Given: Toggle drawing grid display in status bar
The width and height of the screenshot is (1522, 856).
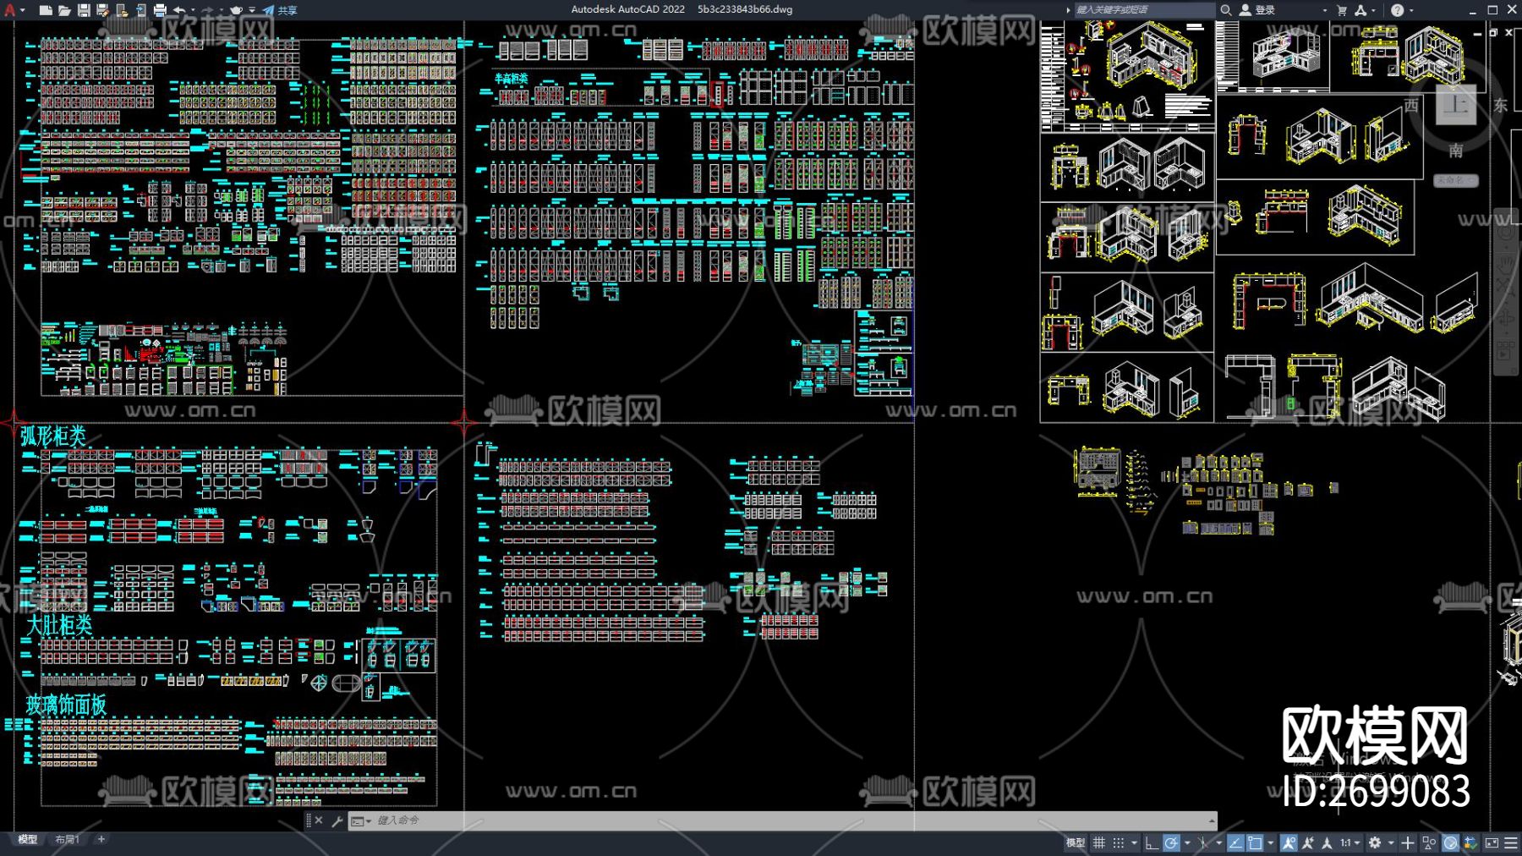Looking at the screenshot, I should pyautogui.click(x=1099, y=842).
